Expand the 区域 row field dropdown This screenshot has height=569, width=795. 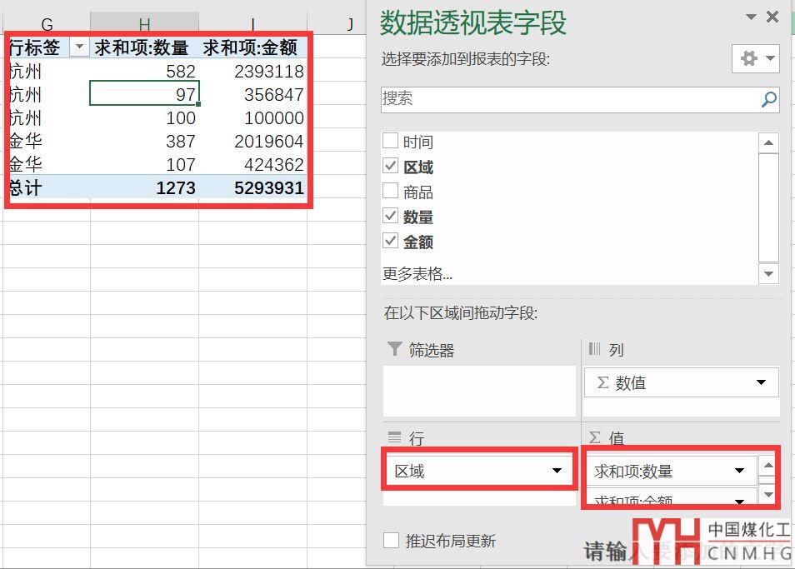point(557,472)
